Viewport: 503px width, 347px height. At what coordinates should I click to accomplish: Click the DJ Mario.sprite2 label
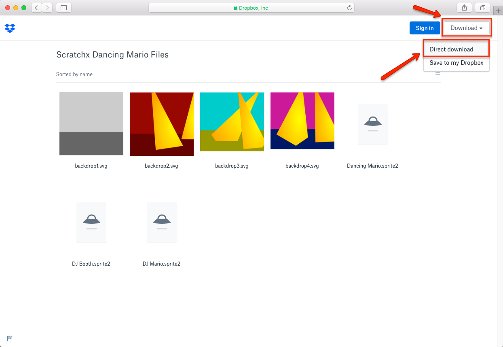click(161, 264)
